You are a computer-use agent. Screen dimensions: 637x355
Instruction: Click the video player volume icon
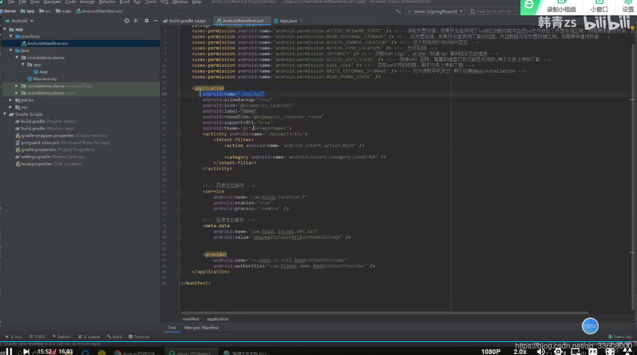(541, 352)
